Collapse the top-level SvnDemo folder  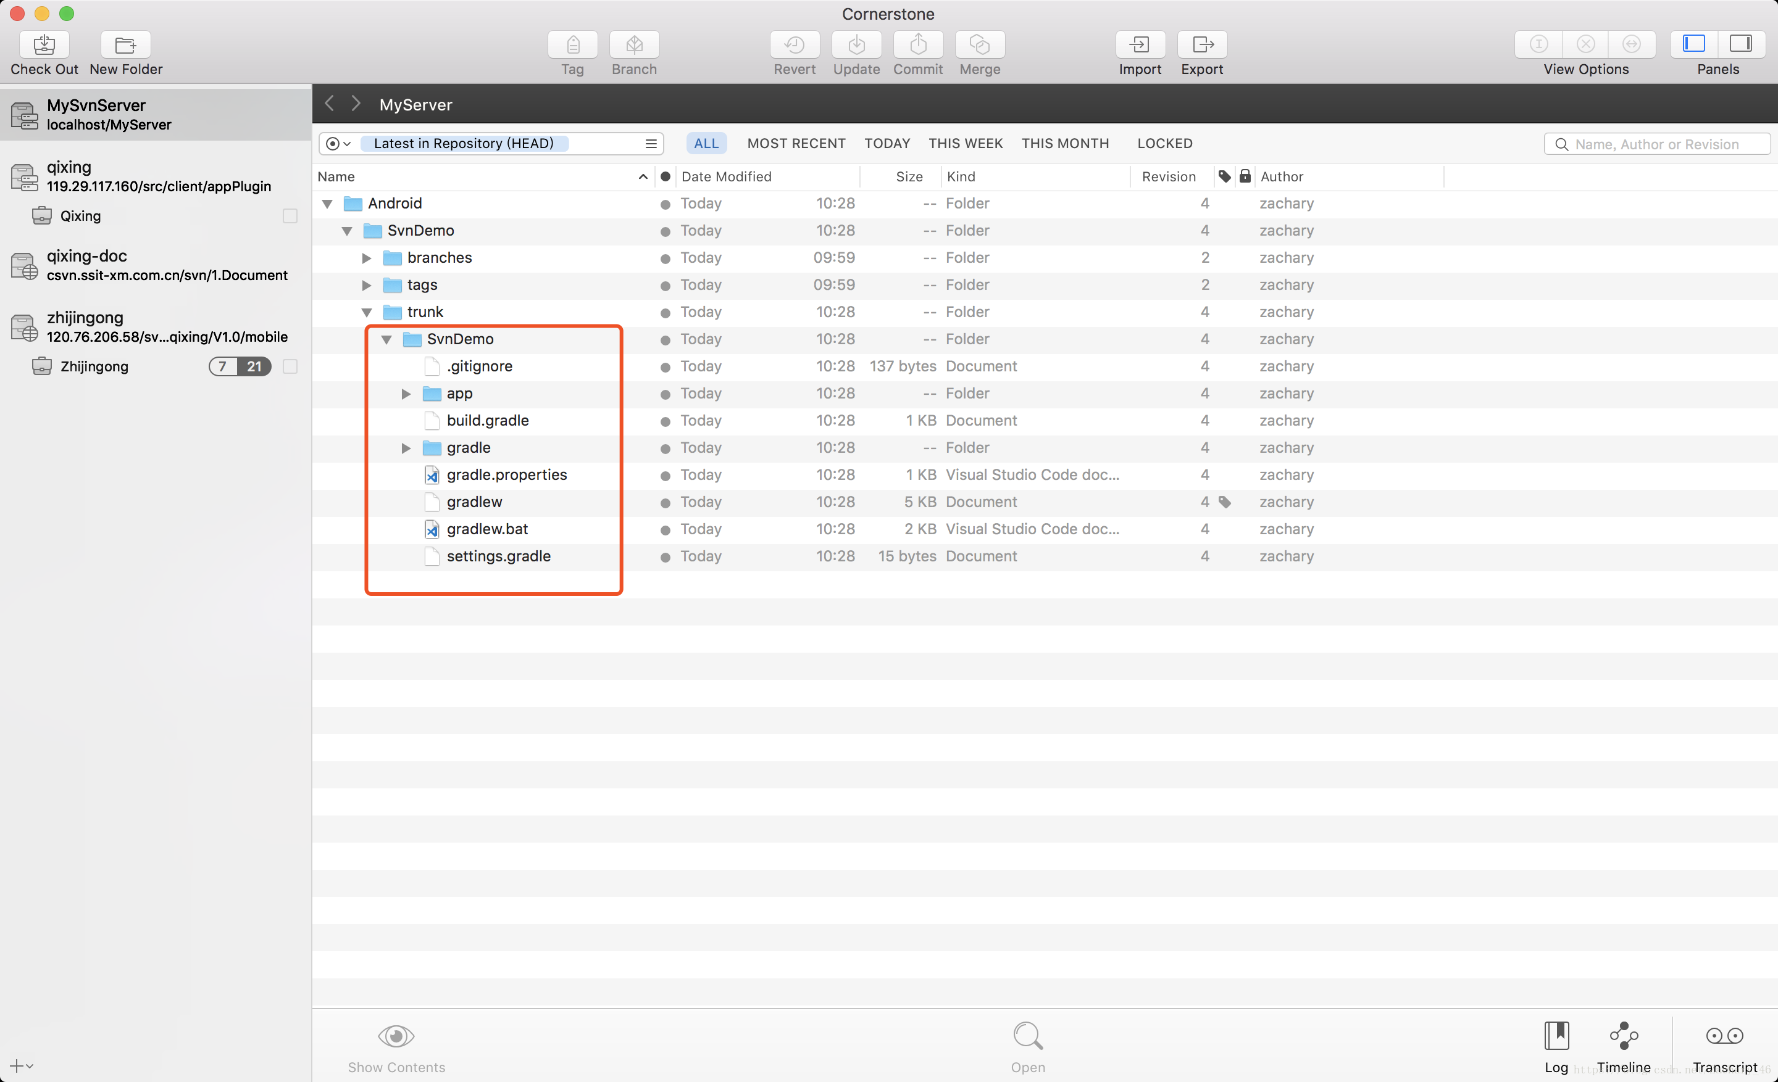347,231
